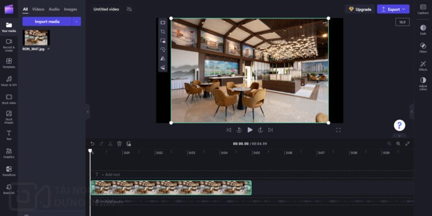432x216 pixels.
Task: Zoom in the timeline
Action: [x=398, y=143]
